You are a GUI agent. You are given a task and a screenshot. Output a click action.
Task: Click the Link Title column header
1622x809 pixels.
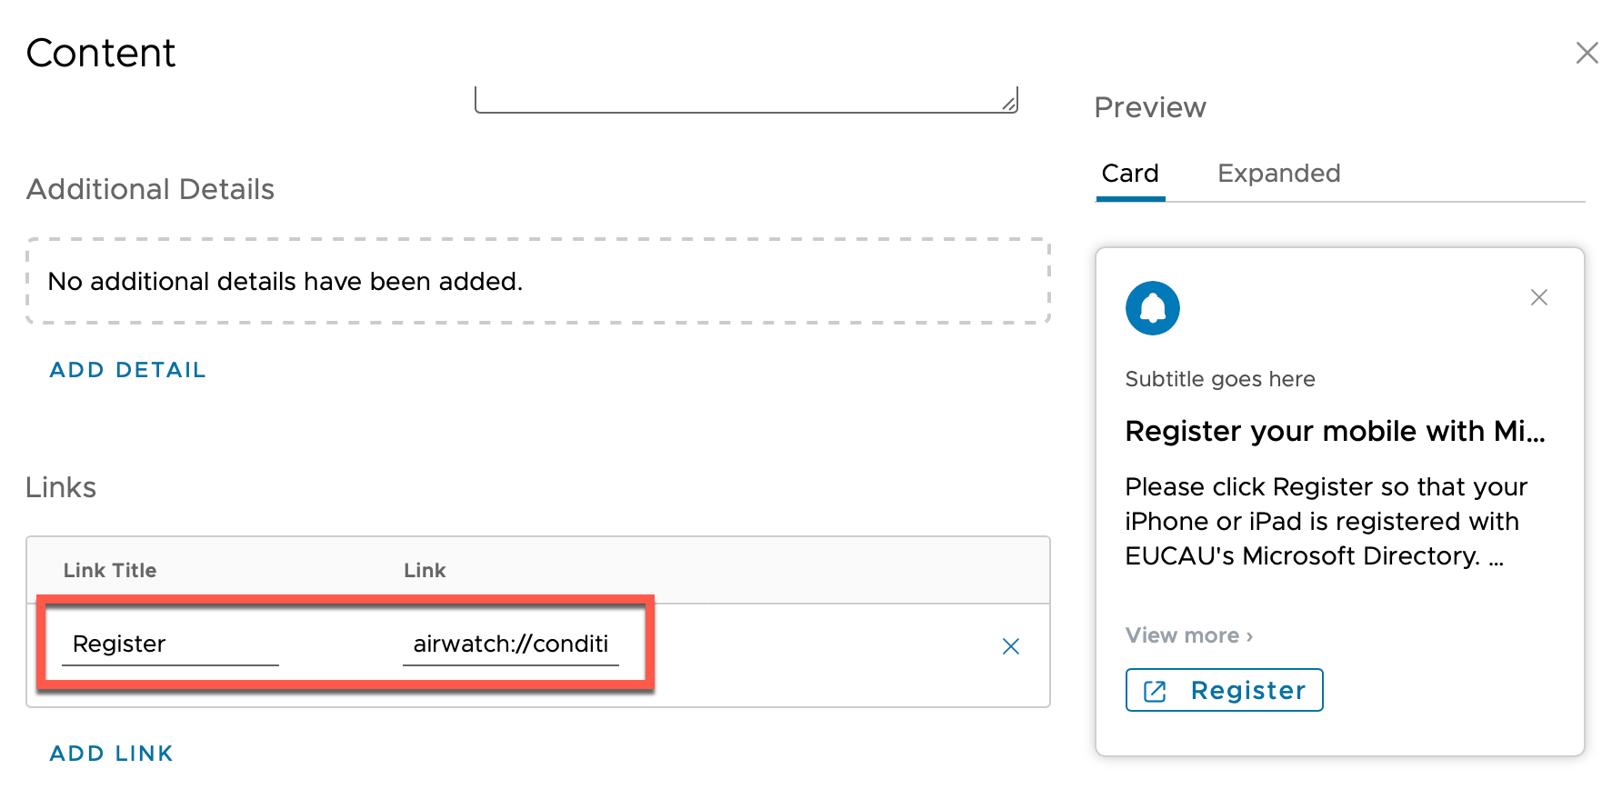coord(110,571)
